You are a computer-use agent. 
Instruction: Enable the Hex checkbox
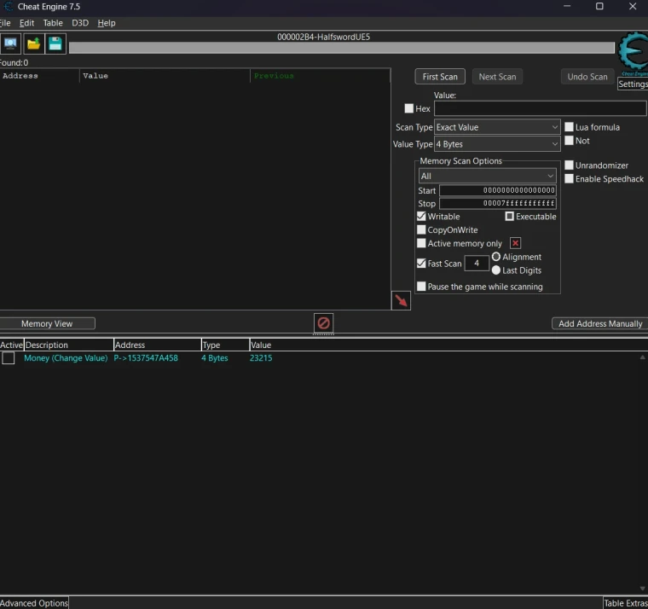point(409,108)
